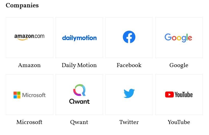Visit the Twitter caption link

(129, 122)
